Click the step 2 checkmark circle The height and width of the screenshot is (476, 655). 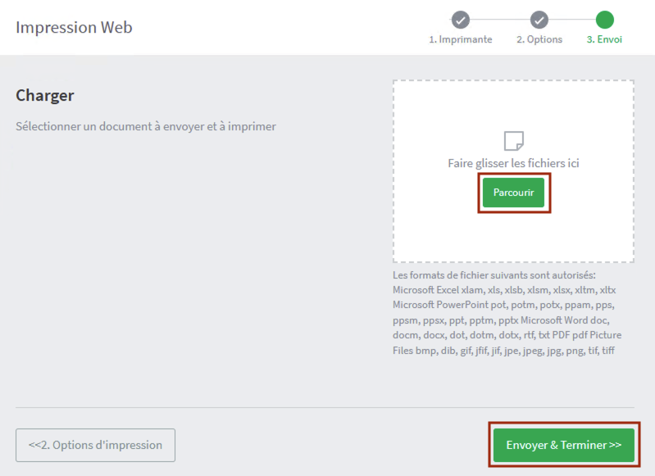tap(539, 20)
